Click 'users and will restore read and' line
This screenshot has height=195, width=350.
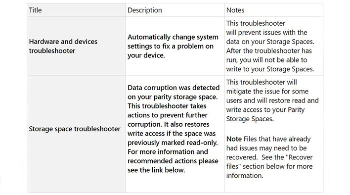tap(272, 100)
